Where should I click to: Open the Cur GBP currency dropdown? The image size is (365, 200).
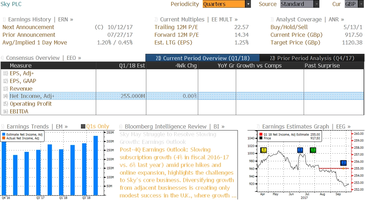click(x=354, y=4)
